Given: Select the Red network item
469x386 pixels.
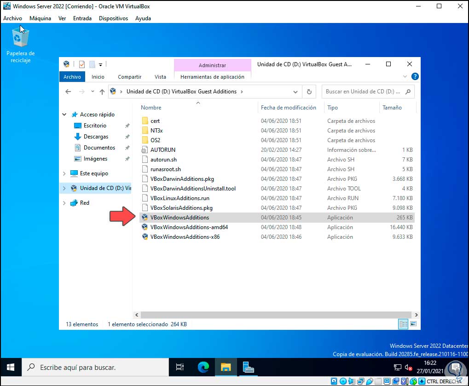Looking at the screenshot, I should [84, 203].
